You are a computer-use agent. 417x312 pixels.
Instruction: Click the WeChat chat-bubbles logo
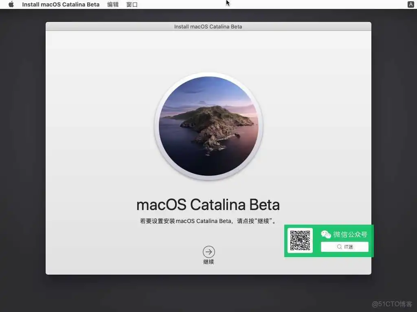point(325,234)
